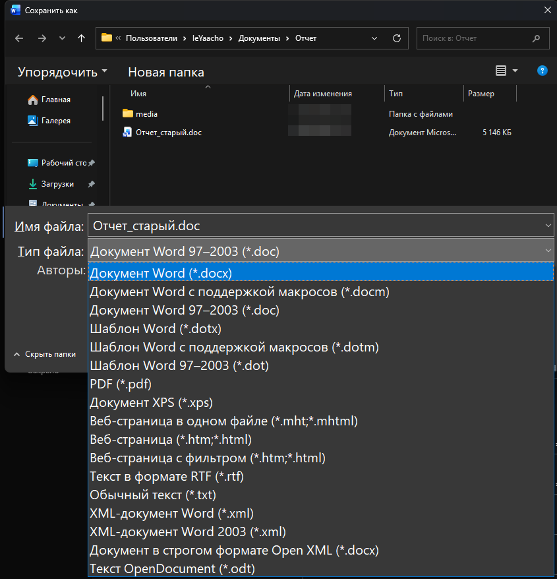Choose Текст в формате RTF (*.rtf)

point(321,476)
